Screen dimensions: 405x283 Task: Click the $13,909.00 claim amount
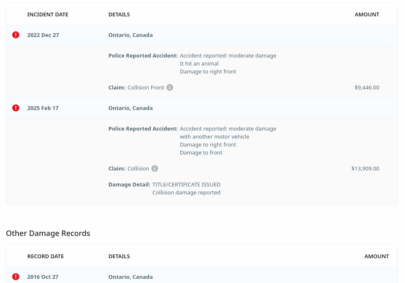coord(365,168)
